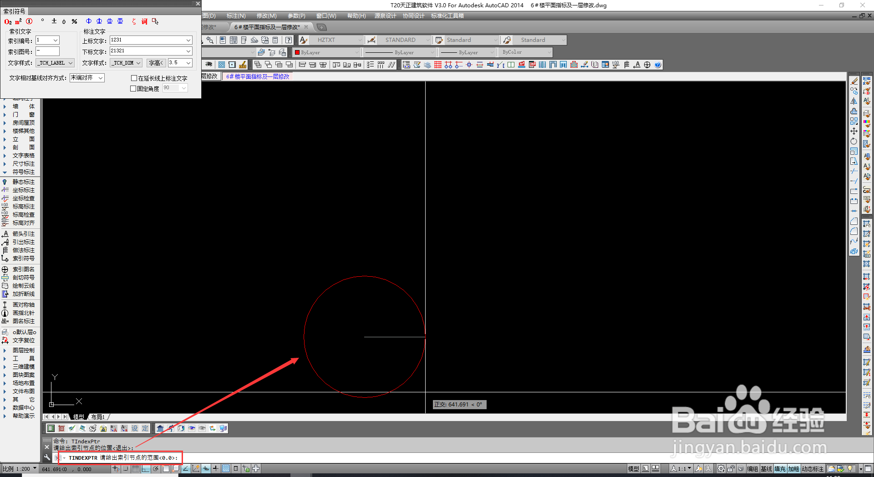Click the status bar gear workspace icon
Image resolution: width=874 pixels, height=477 pixels.
[x=721, y=469]
